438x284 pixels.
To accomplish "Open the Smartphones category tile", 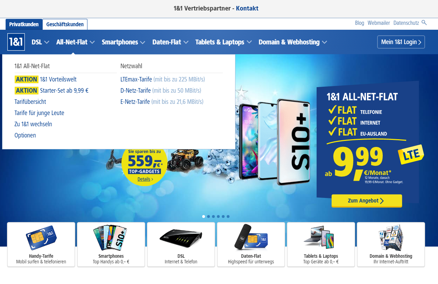I will pos(111,245).
